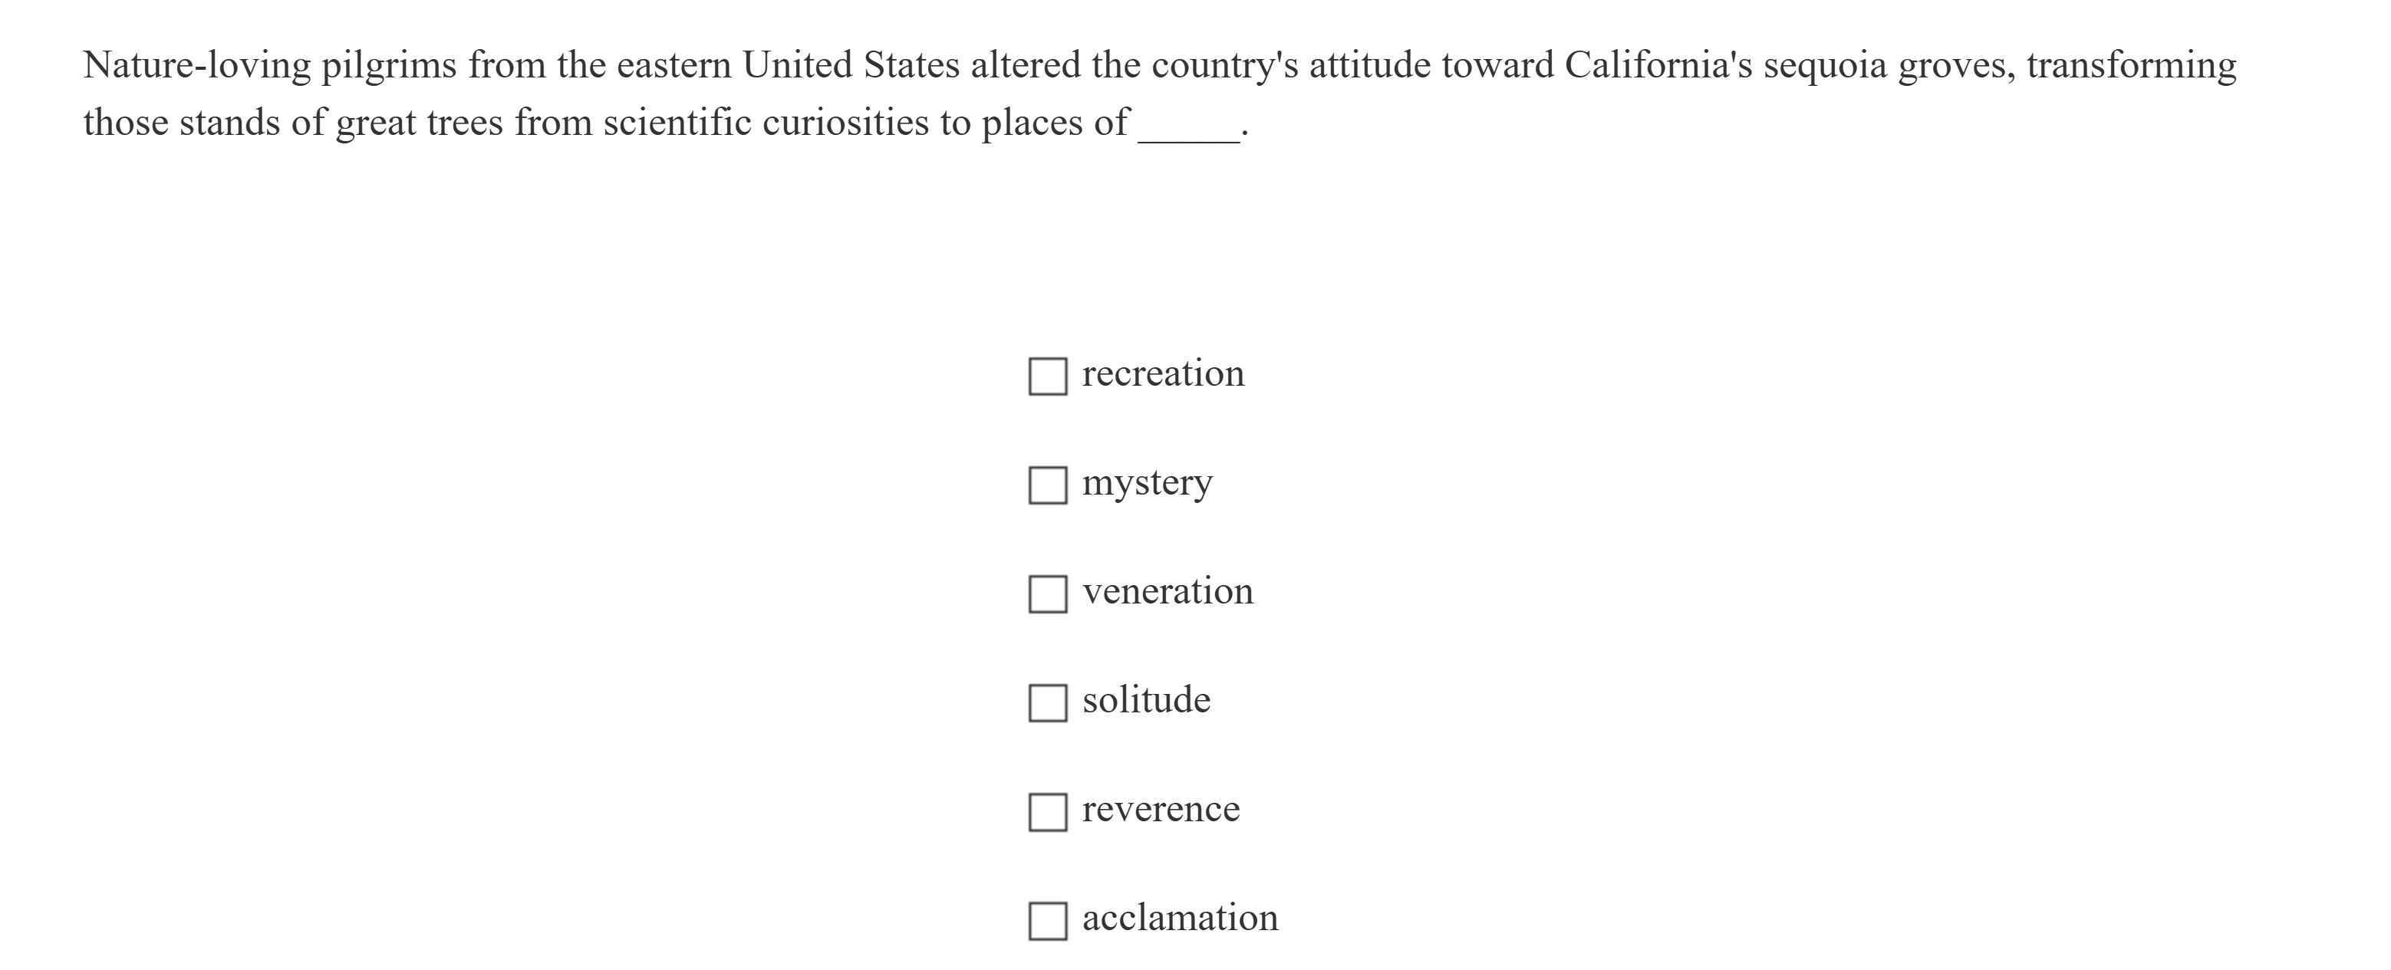Click the words "sequoia groves"
2391x970 pixels.
click(1889, 66)
